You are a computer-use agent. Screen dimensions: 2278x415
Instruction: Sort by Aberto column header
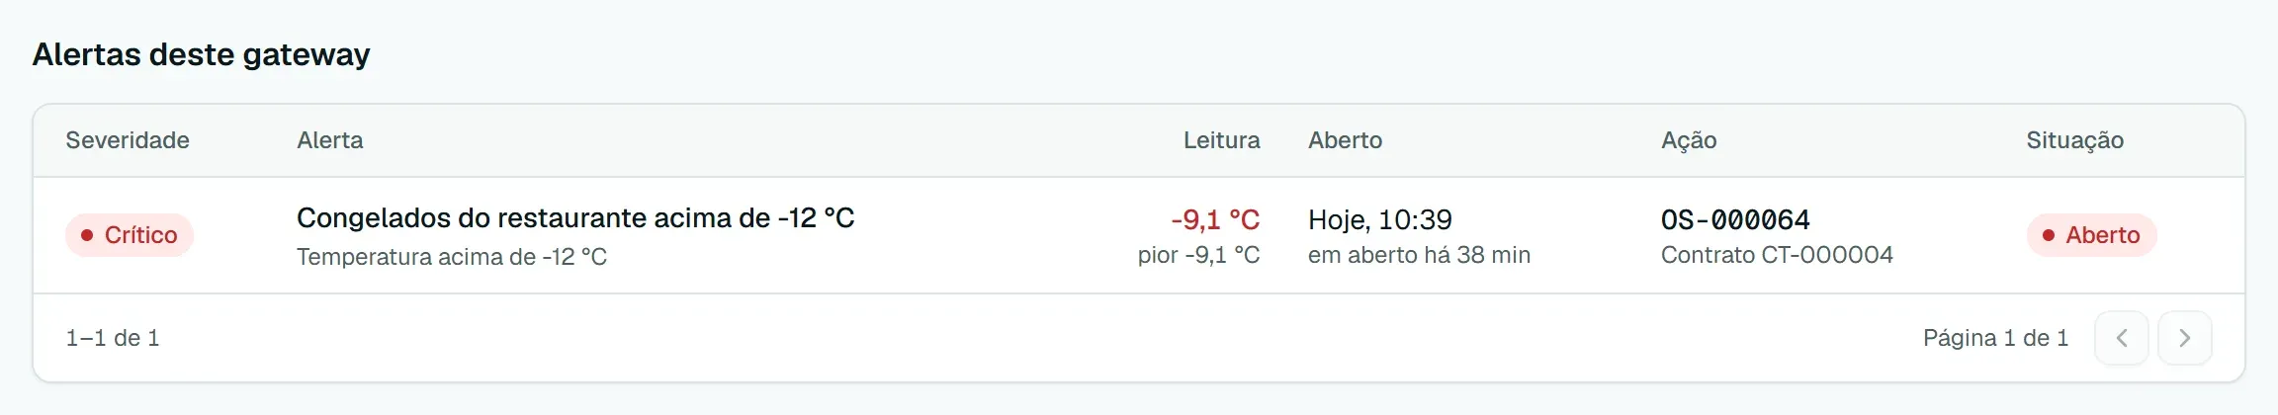click(1346, 140)
